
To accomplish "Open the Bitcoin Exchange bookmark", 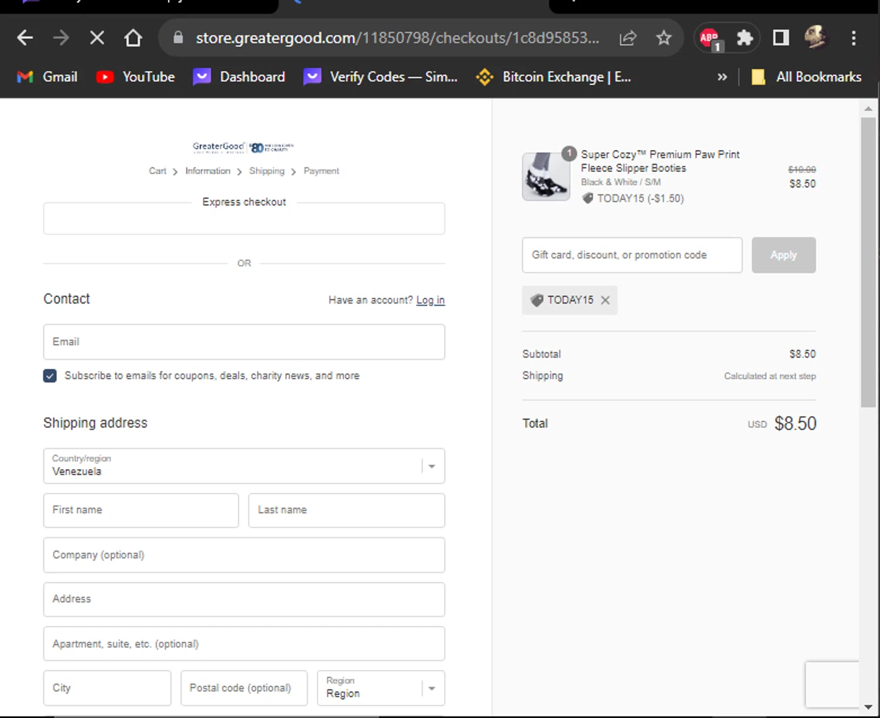I will tap(553, 77).
